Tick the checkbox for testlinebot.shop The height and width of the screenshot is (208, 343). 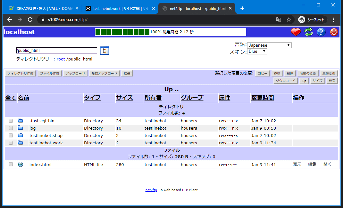pyautogui.click(x=11, y=135)
